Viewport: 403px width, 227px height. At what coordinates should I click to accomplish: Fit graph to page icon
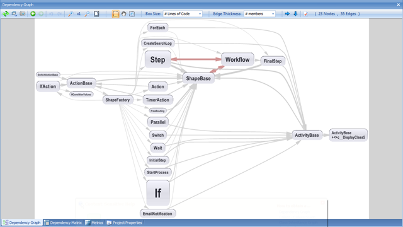pyautogui.click(x=96, y=14)
